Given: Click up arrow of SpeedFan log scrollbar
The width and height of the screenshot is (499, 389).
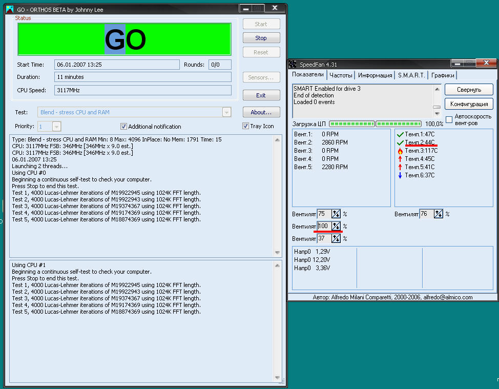Looking at the screenshot, I should [x=437, y=89].
